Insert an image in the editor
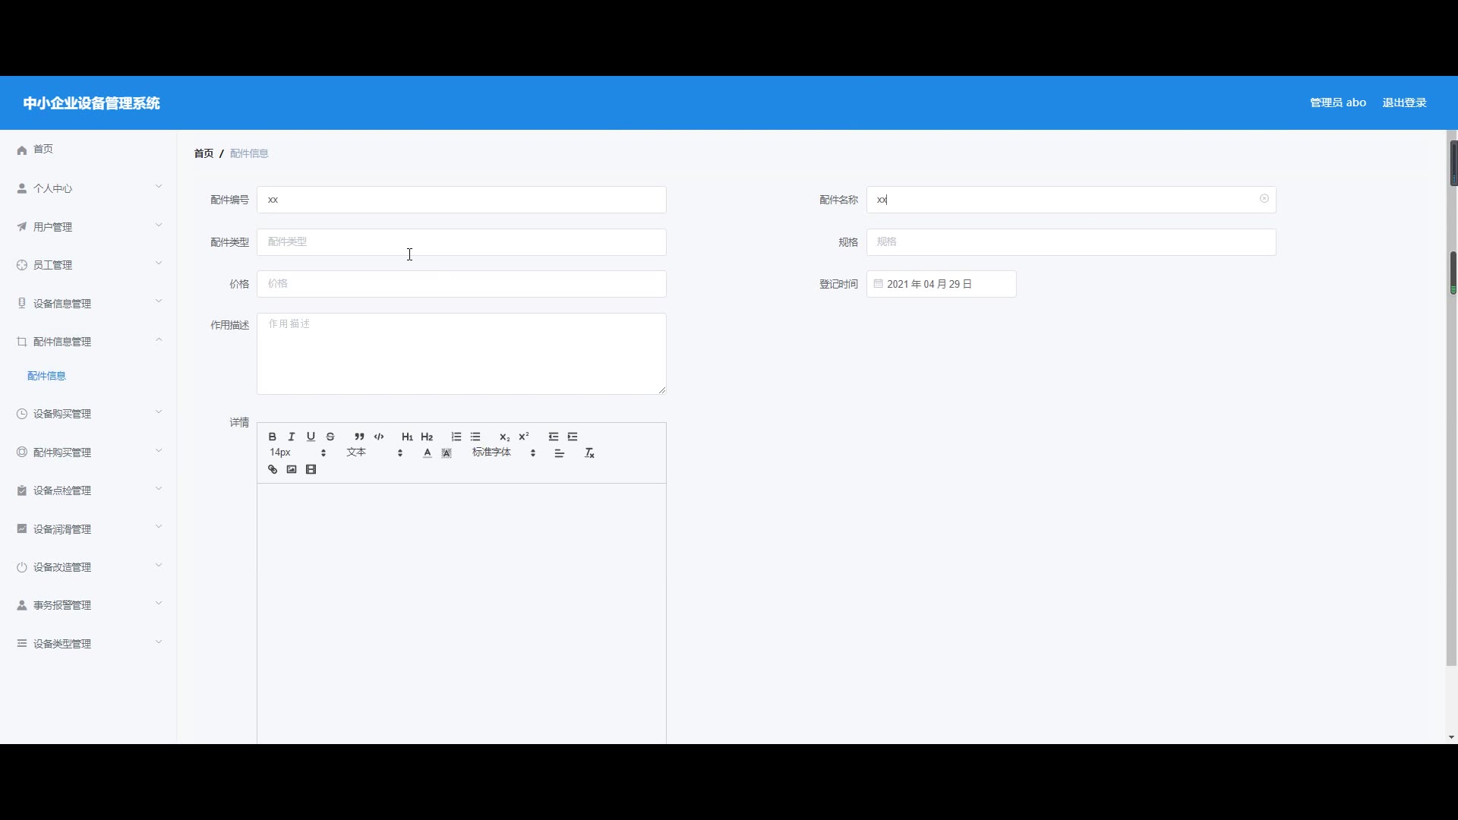This screenshot has height=820, width=1458. click(x=292, y=469)
